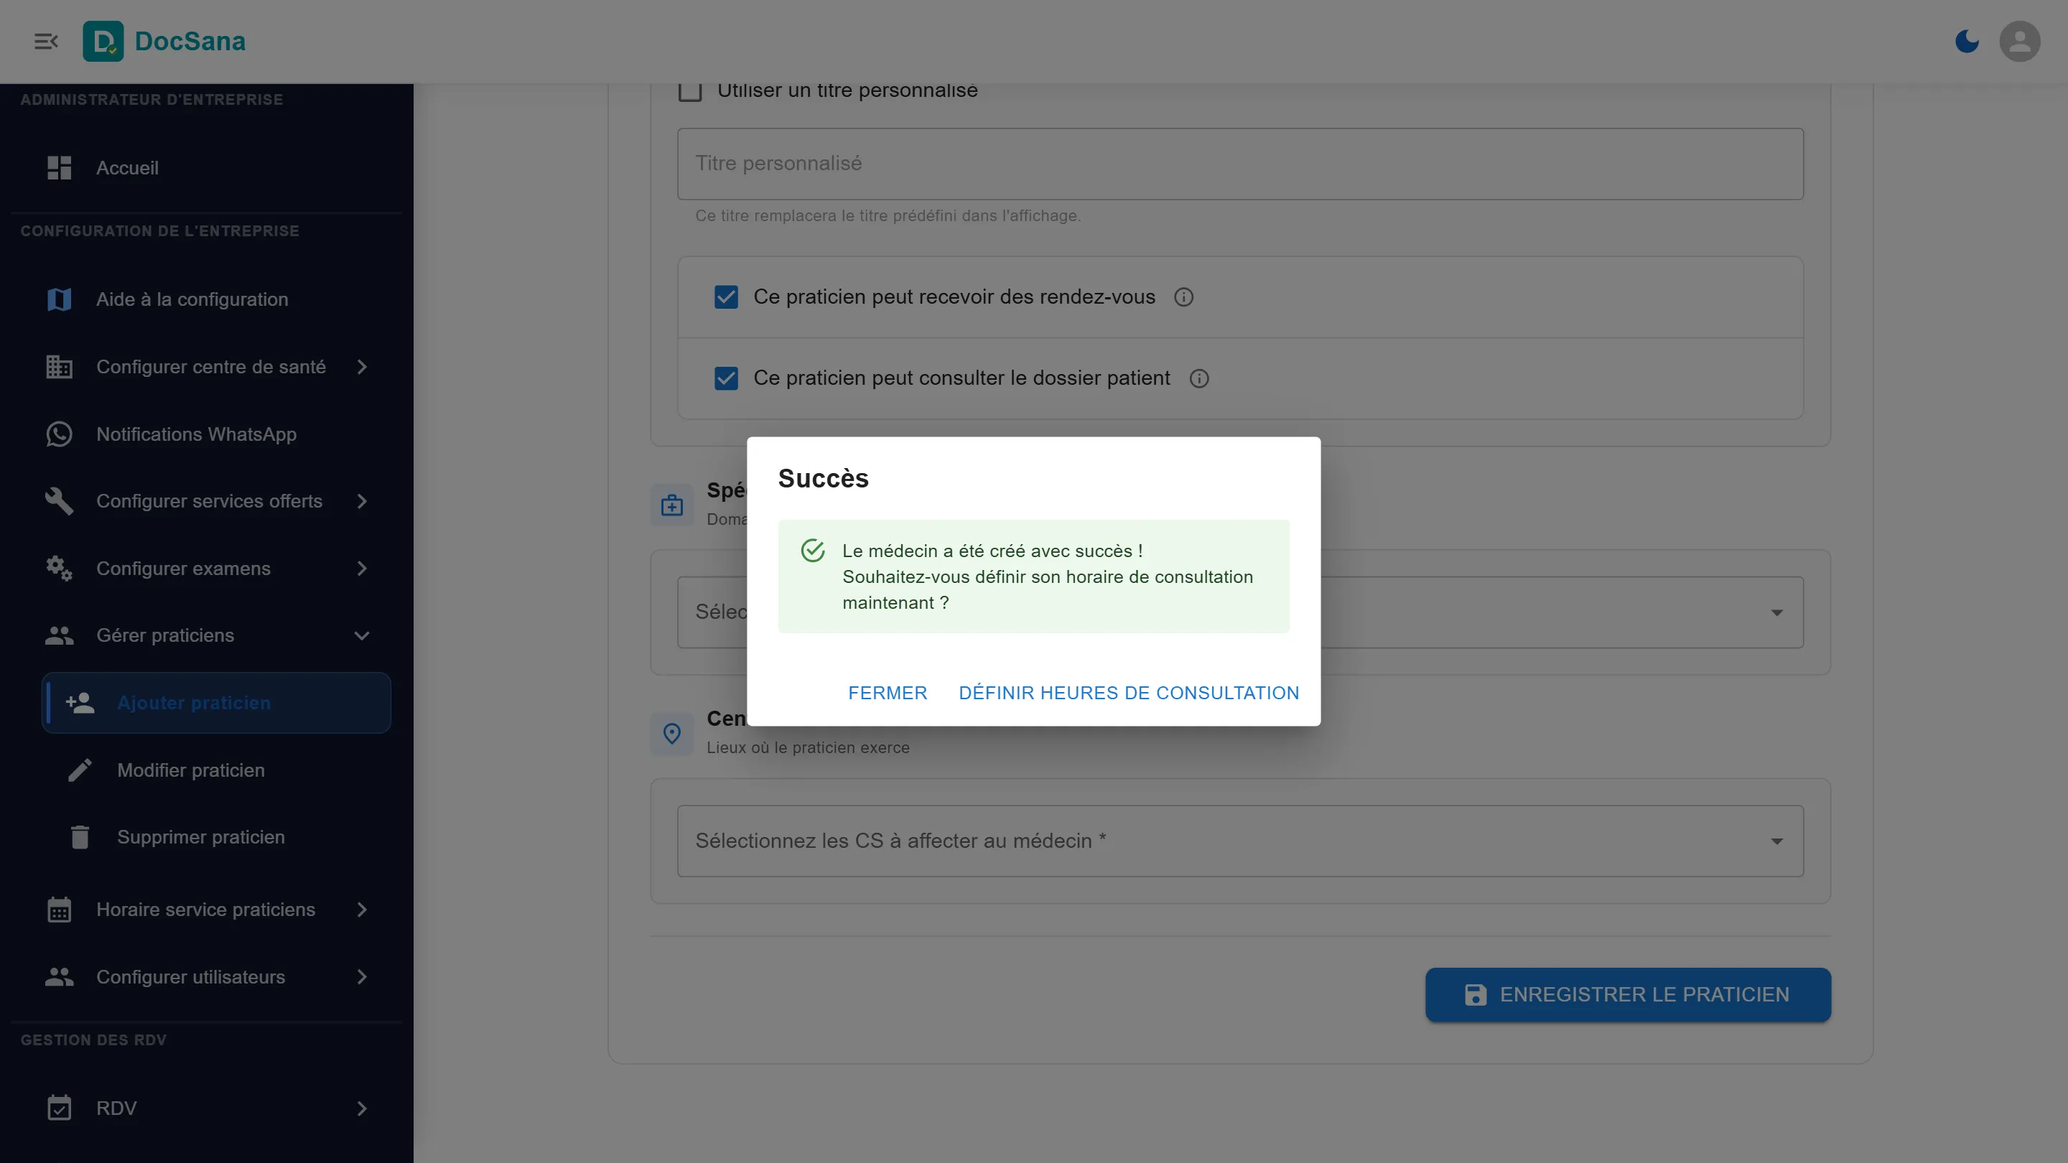Image resolution: width=2068 pixels, height=1163 pixels.
Task: Expand Configurer utilisateurs chevron
Action: click(x=362, y=977)
